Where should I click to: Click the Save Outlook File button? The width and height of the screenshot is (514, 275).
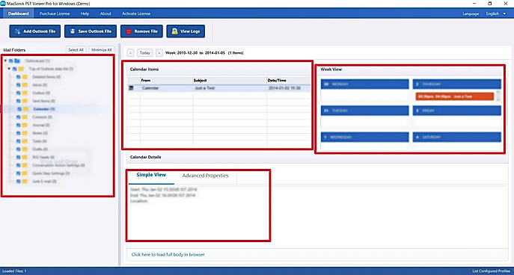click(91, 31)
